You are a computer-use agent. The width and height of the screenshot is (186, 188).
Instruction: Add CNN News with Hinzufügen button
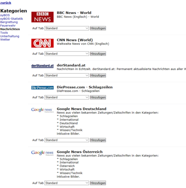pos(98,53)
